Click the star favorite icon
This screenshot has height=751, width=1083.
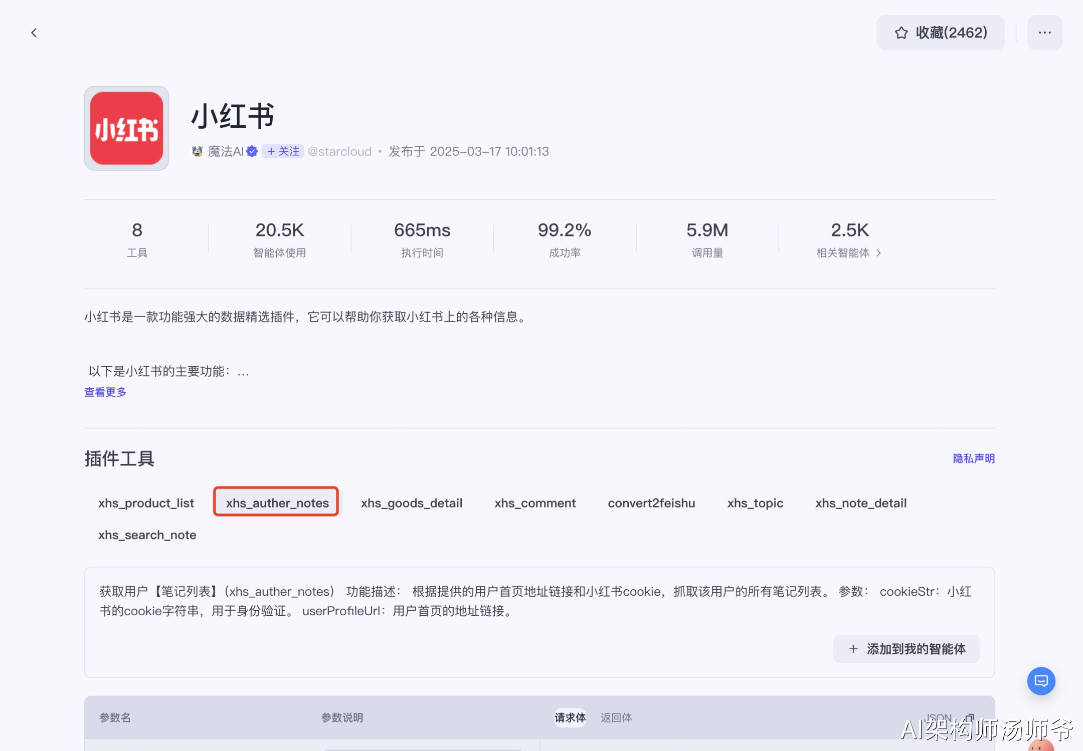tap(901, 33)
